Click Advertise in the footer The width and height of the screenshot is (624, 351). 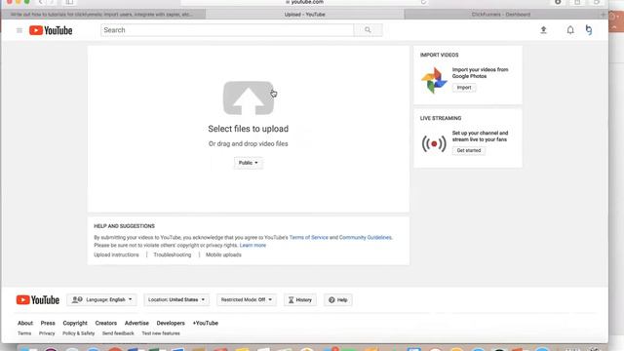(136, 323)
